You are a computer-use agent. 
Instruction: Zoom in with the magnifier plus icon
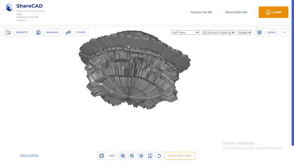pos(123,156)
